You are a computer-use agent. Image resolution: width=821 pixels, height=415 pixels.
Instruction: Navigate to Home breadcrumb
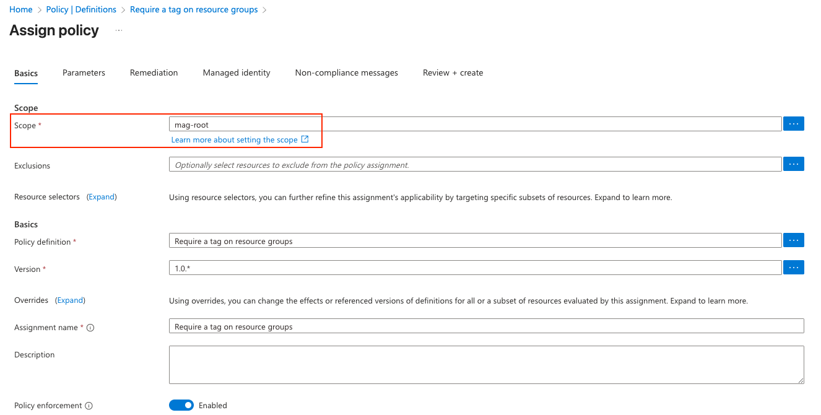click(21, 10)
